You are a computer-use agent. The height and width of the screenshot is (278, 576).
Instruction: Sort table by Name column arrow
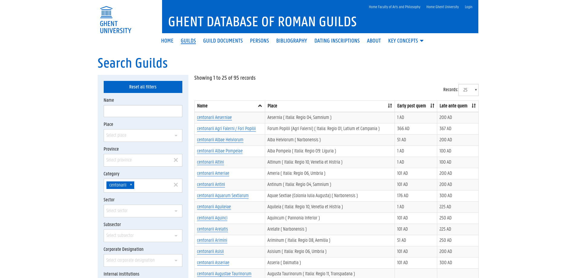(x=260, y=106)
